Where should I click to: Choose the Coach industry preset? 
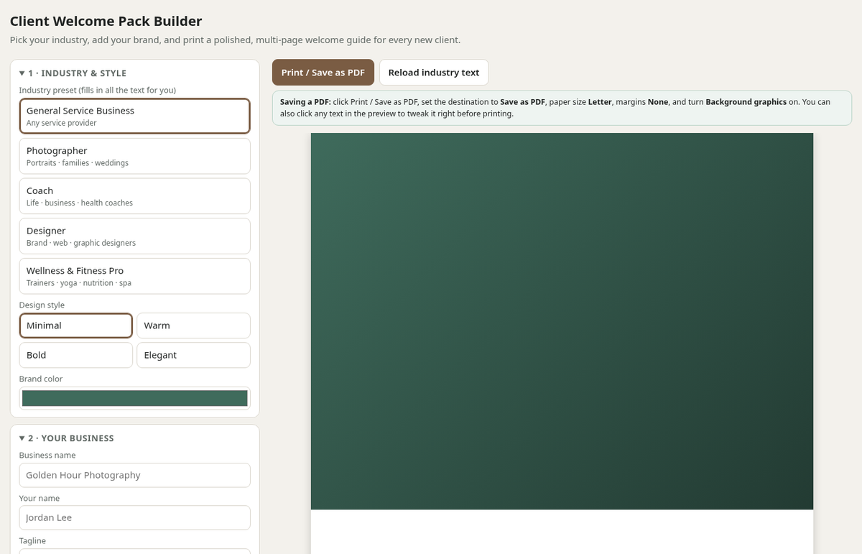(134, 196)
